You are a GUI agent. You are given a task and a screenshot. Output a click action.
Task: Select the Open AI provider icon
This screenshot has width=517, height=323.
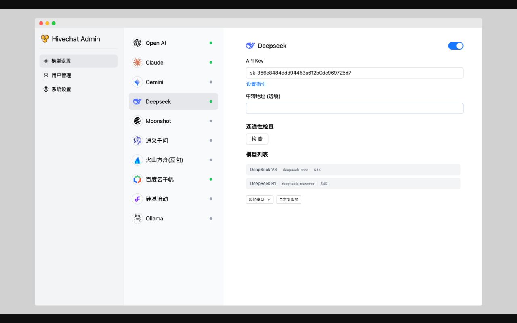click(x=137, y=43)
